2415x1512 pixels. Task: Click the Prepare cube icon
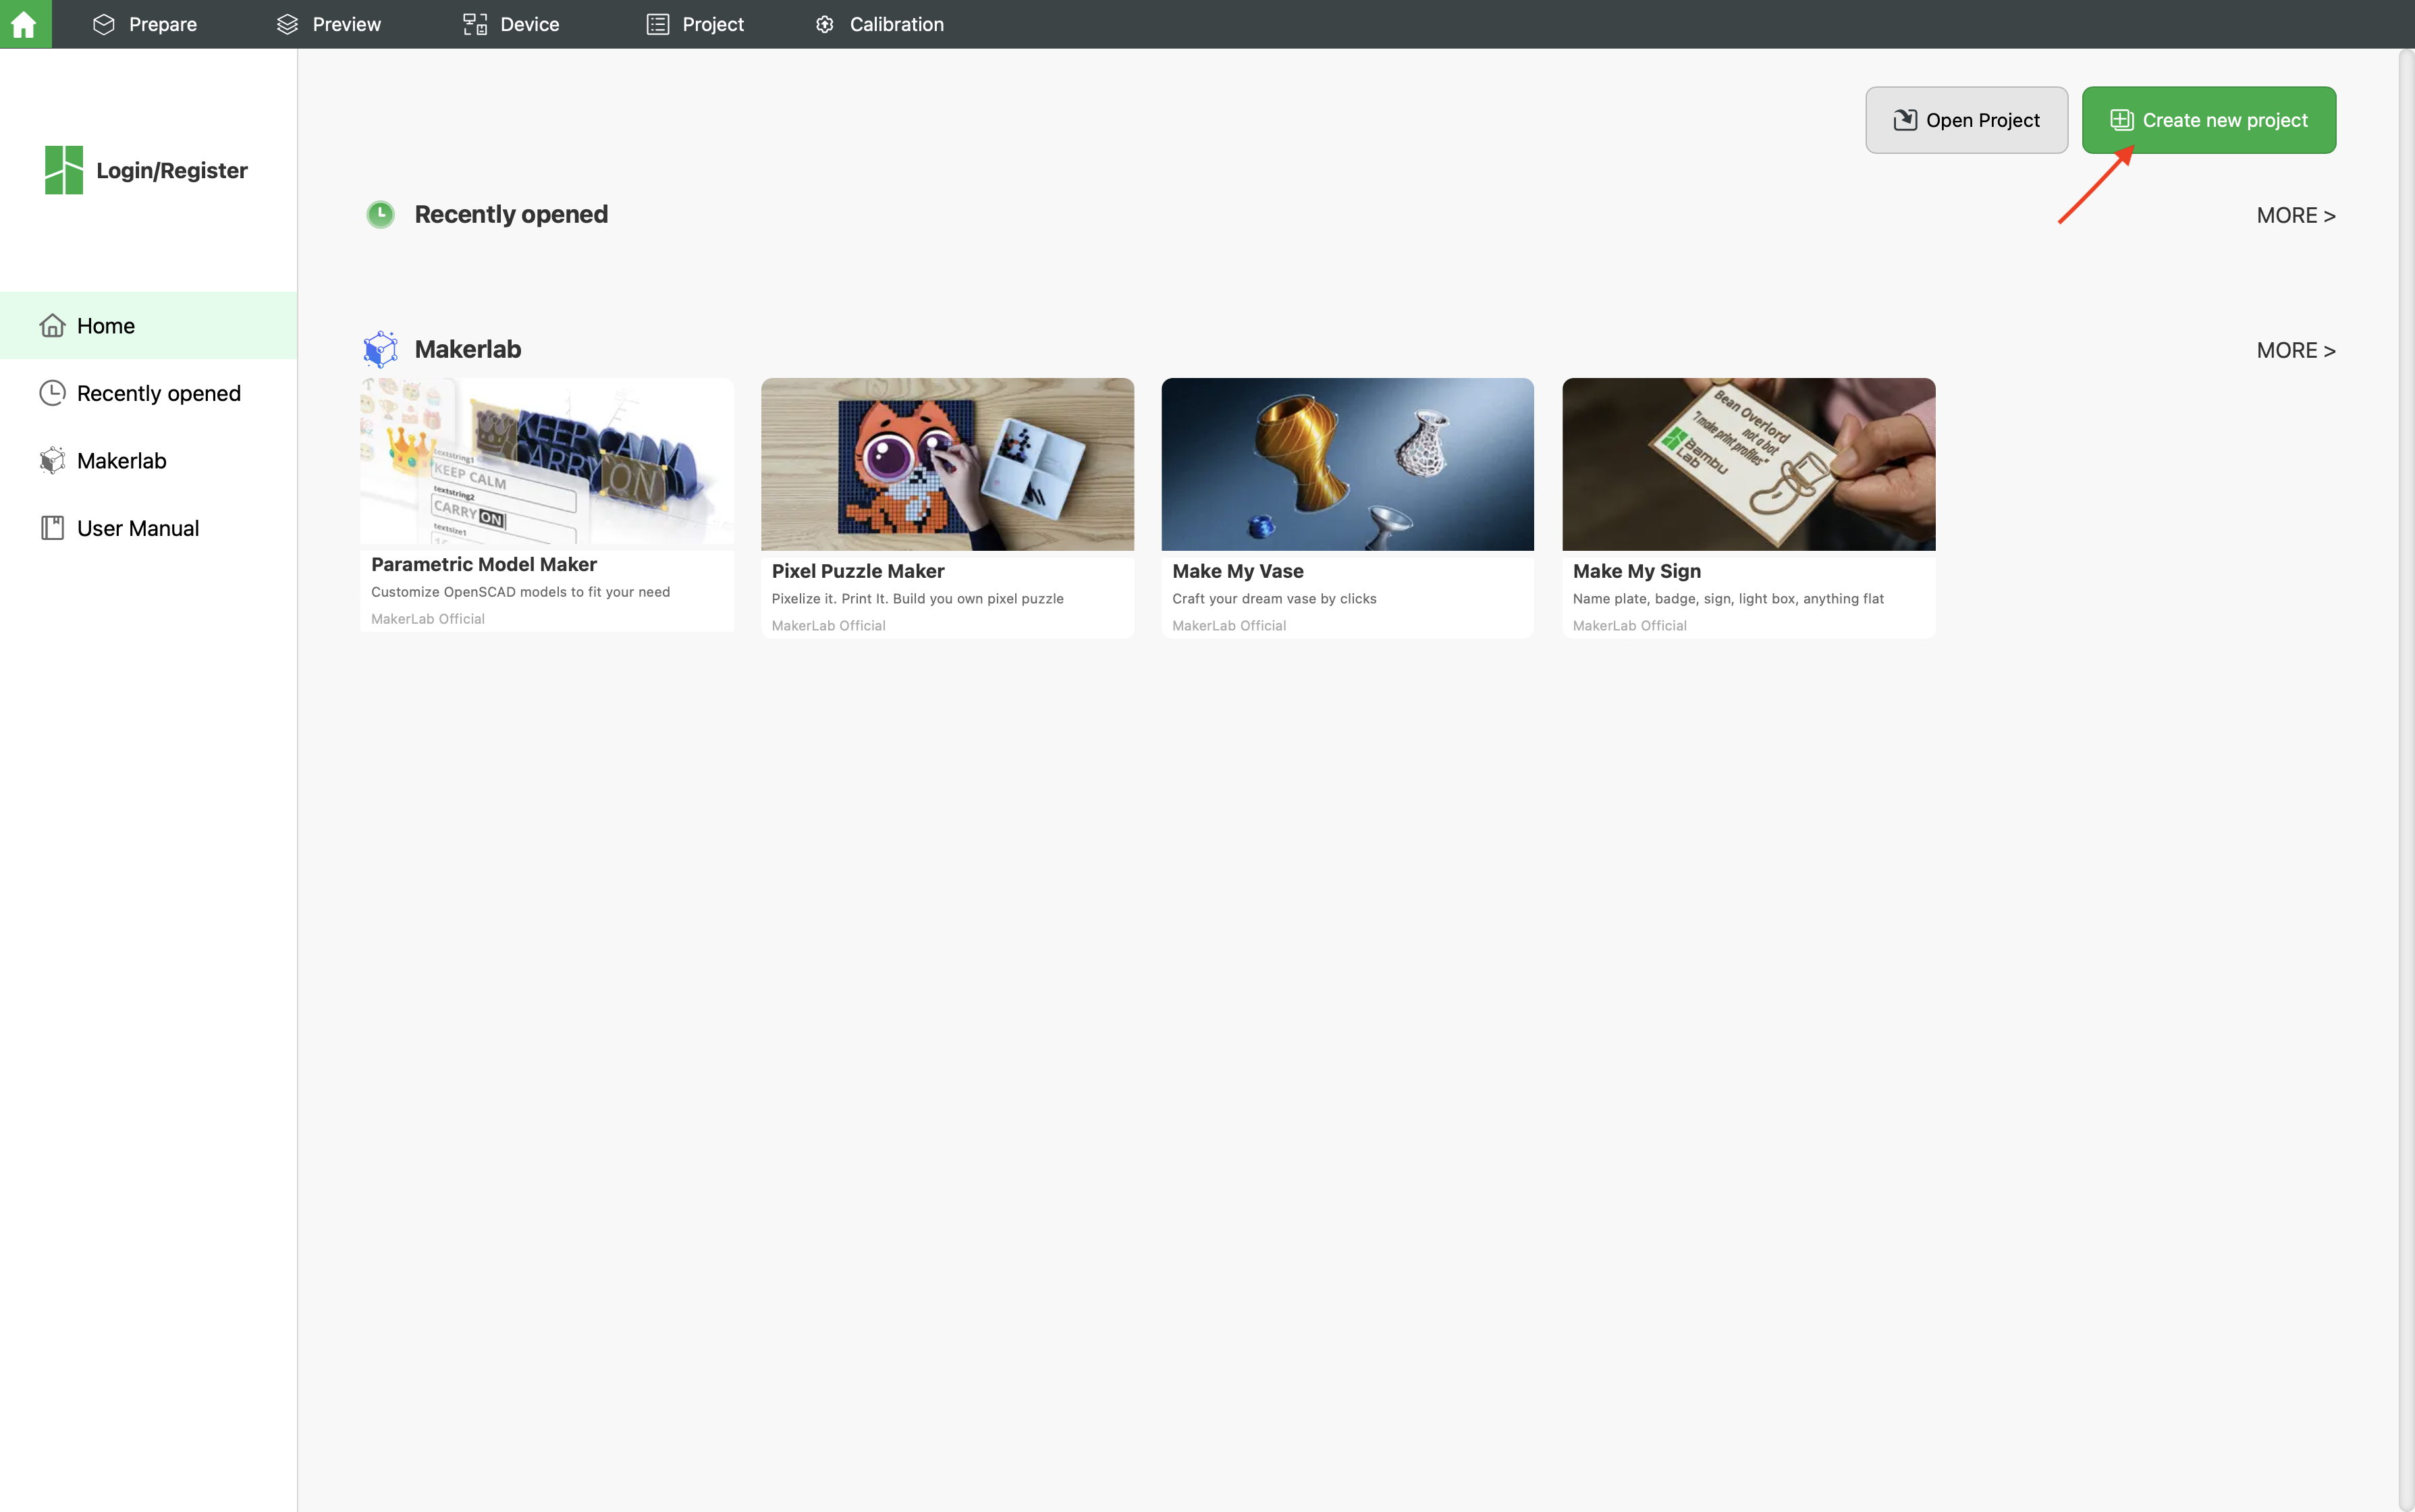104,24
